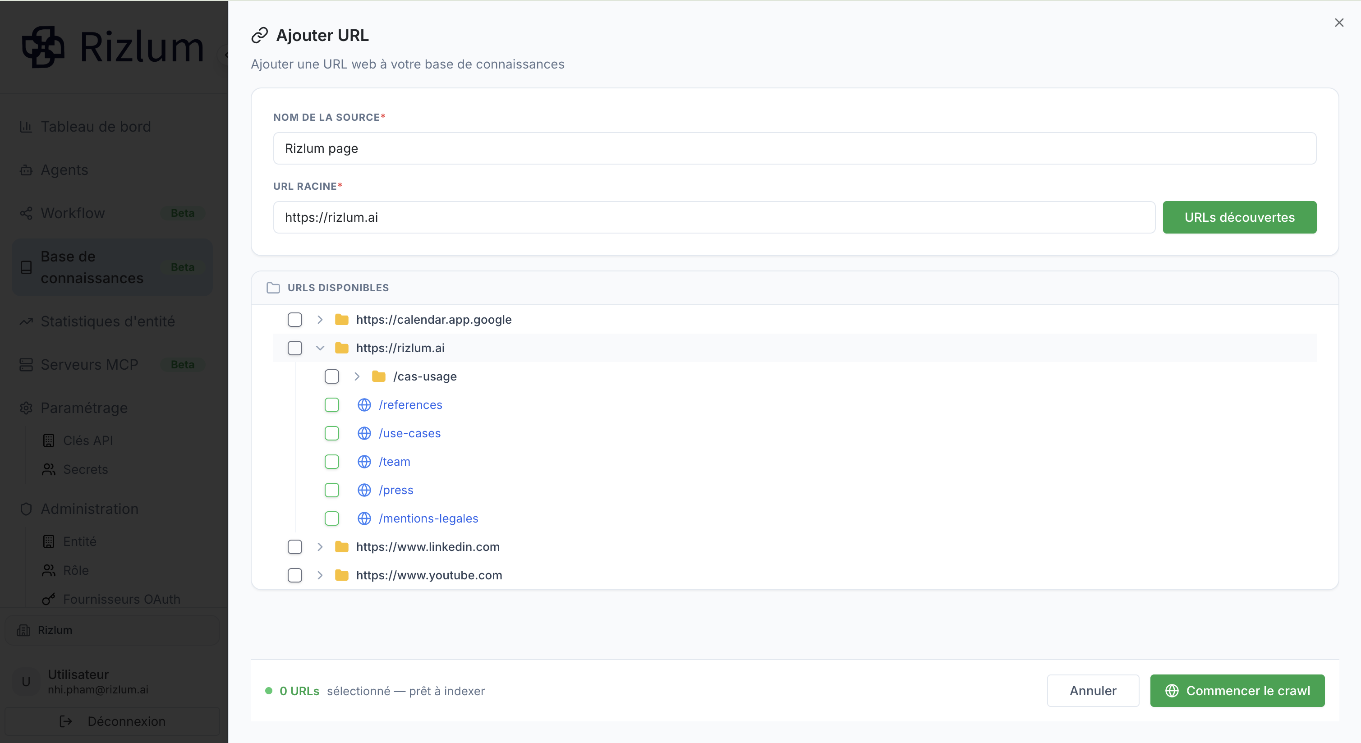
Task: Click the Déconnexion button
Action: (112, 721)
